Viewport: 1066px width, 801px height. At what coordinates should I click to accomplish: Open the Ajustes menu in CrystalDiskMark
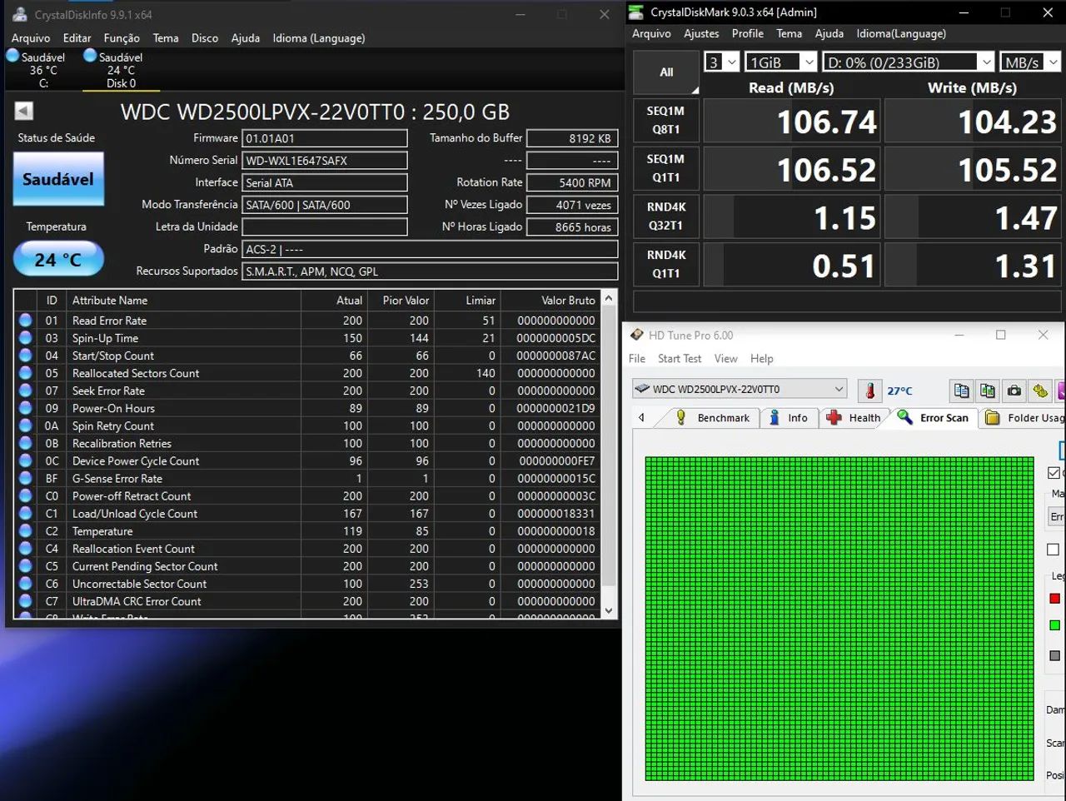pyautogui.click(x=701, y=34)
